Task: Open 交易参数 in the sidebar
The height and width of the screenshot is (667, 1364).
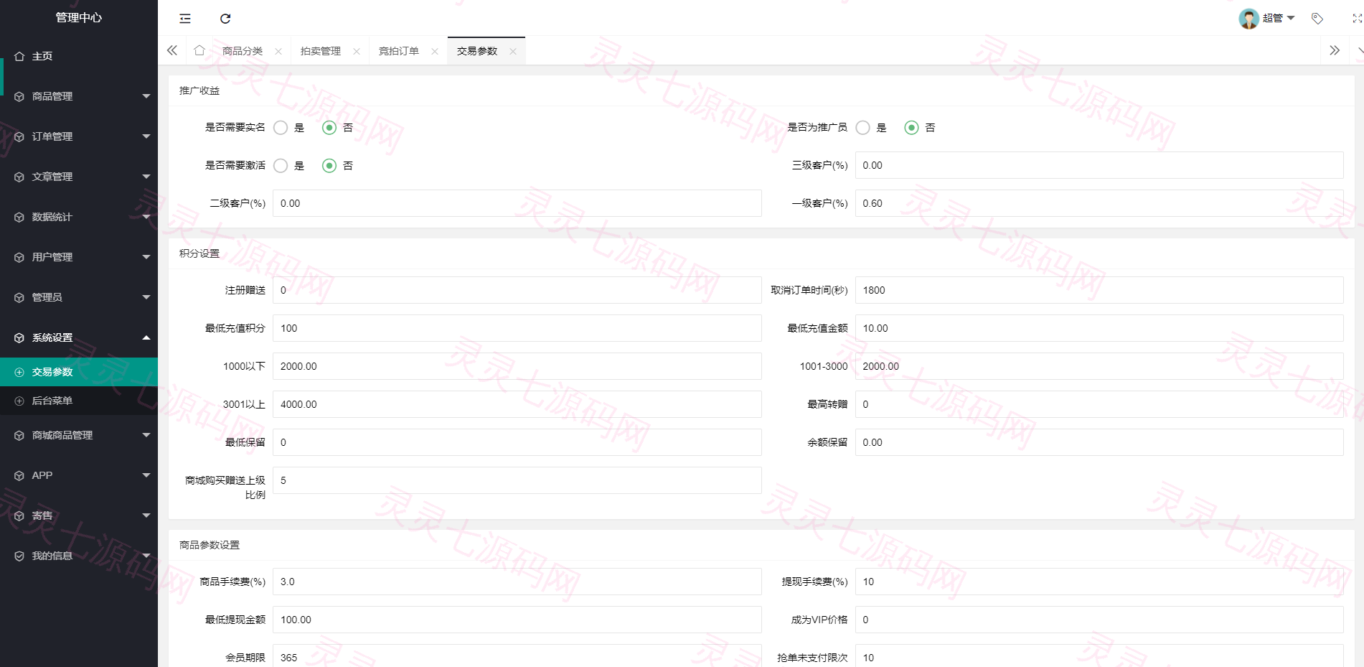Action: (x=79, y=372)
